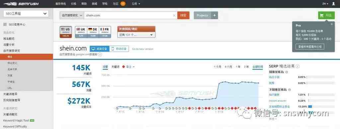Switch to the UK Google database

click(81, 32)
